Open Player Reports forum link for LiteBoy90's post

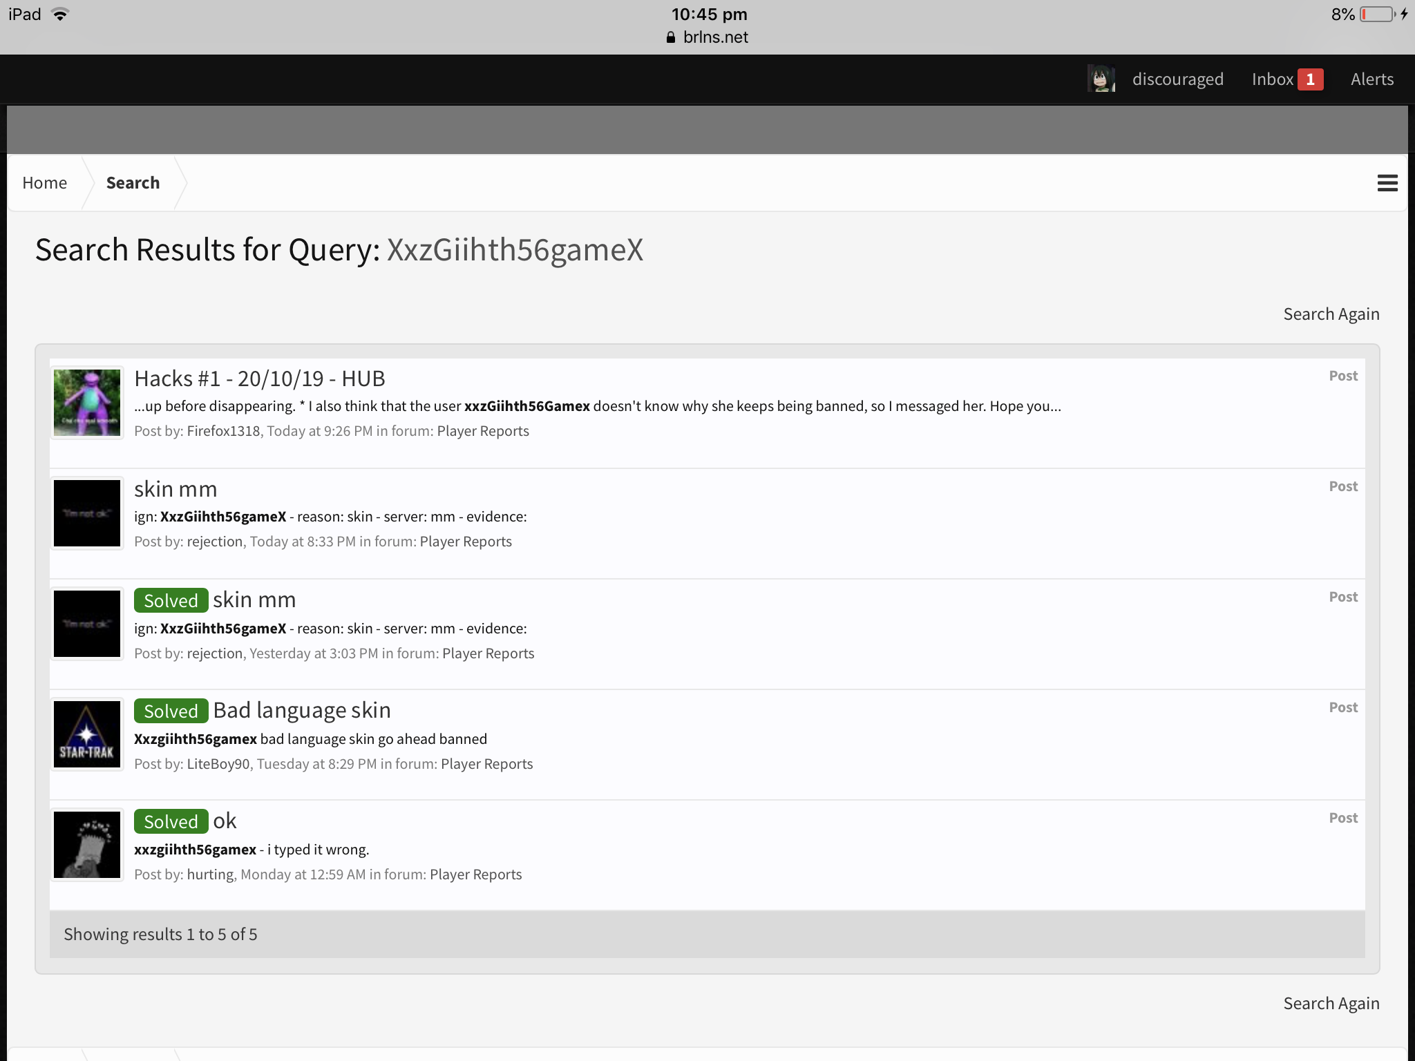(x=486, y=764)
